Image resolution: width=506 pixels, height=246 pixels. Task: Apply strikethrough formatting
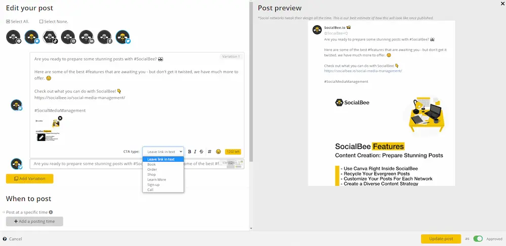(201, 152)
